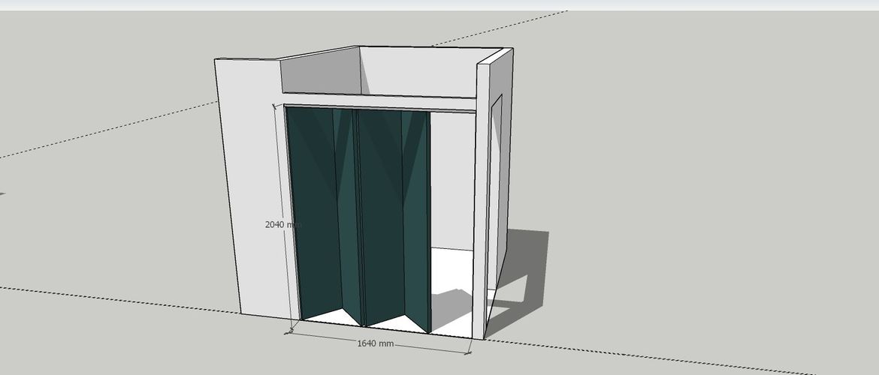Click the 2040 mm height dimension label

pos(282,224)
